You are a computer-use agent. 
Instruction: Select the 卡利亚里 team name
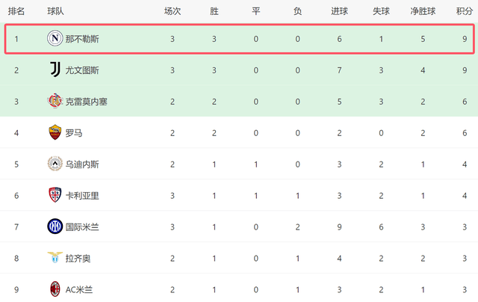pos(82,196)
